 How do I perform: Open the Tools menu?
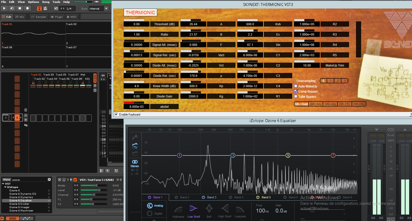[56, 2]
